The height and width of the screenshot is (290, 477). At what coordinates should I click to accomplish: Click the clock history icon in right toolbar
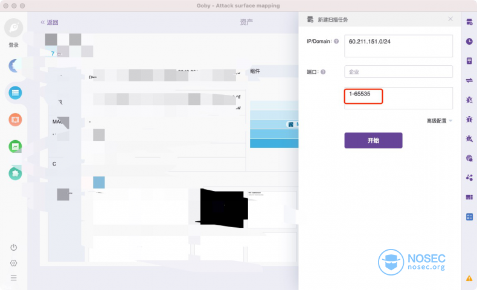tap(469, 41)
